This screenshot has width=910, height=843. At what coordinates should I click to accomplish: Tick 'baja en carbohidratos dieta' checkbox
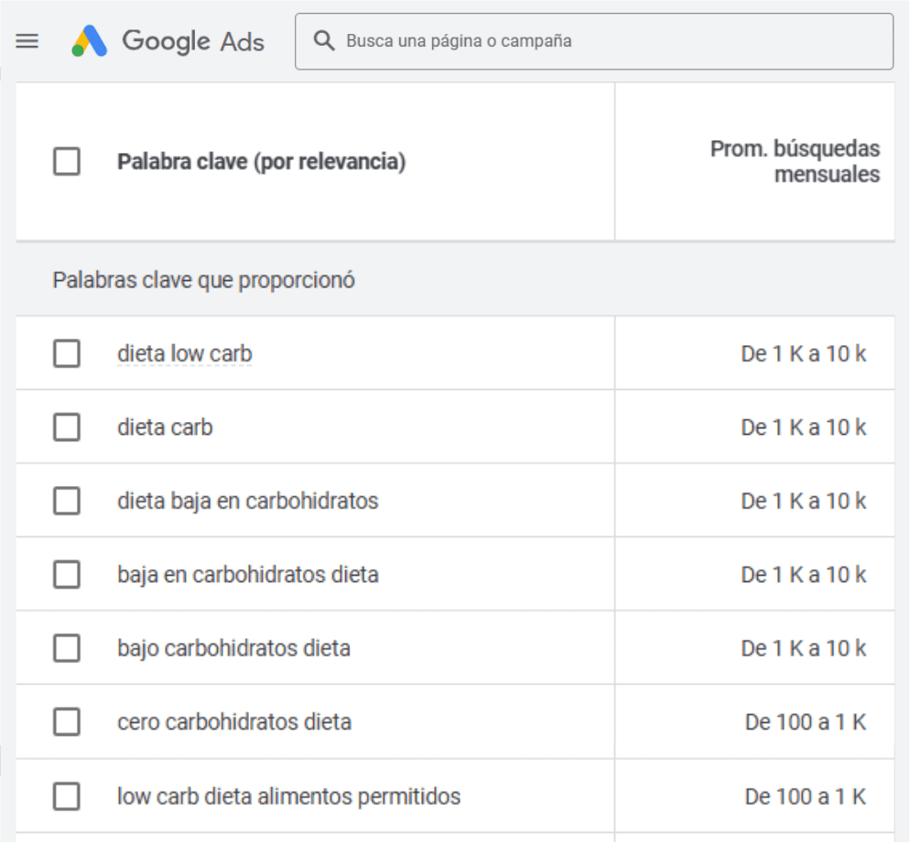(x=66, y=575)
